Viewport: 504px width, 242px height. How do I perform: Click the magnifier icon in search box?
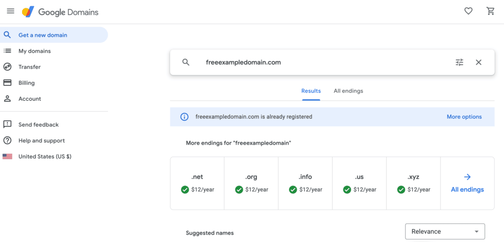coord(186,62)
